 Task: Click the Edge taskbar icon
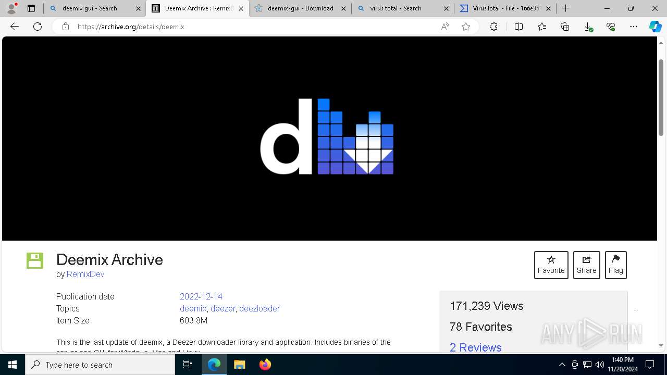coord(214,365)
